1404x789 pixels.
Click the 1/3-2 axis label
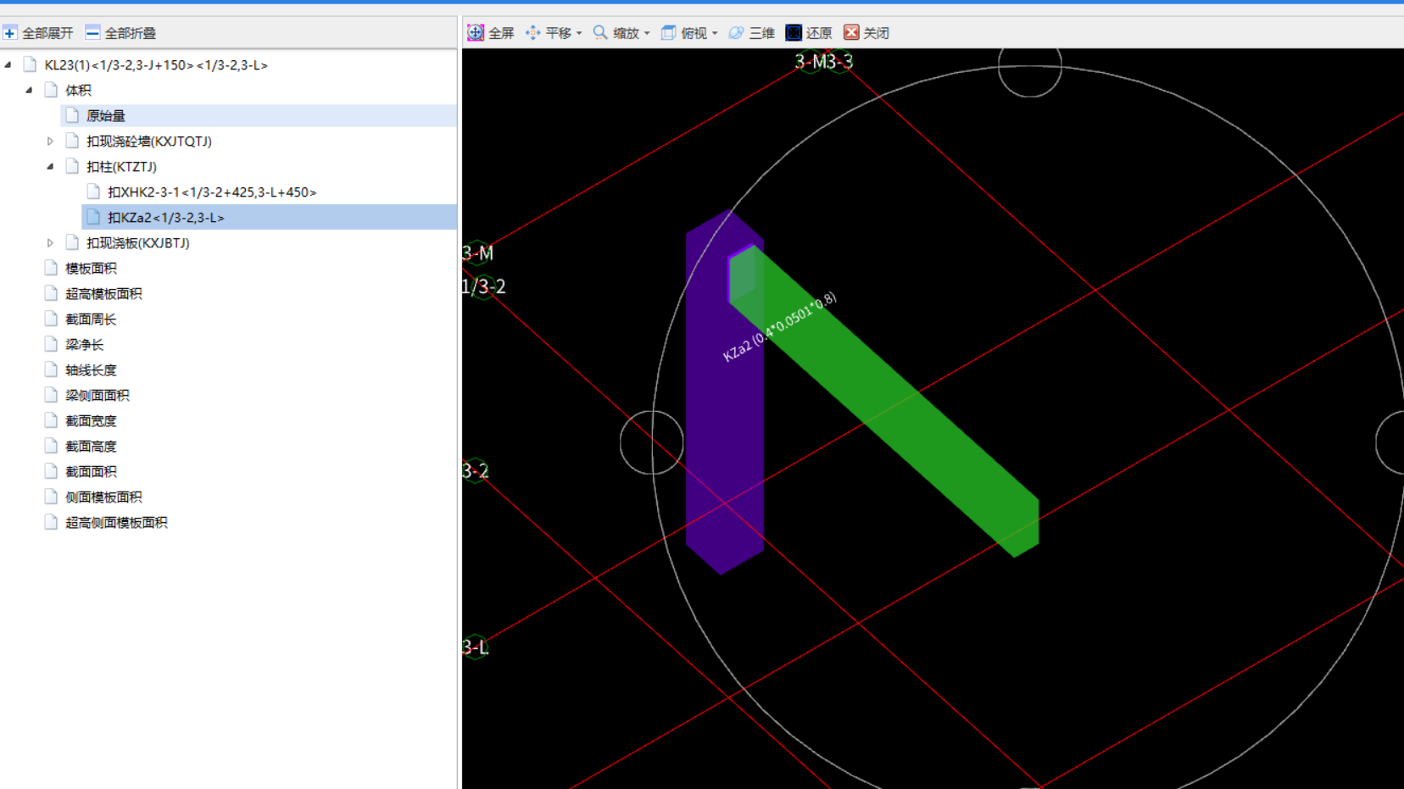pyautogui.click(x=483, y=286)
